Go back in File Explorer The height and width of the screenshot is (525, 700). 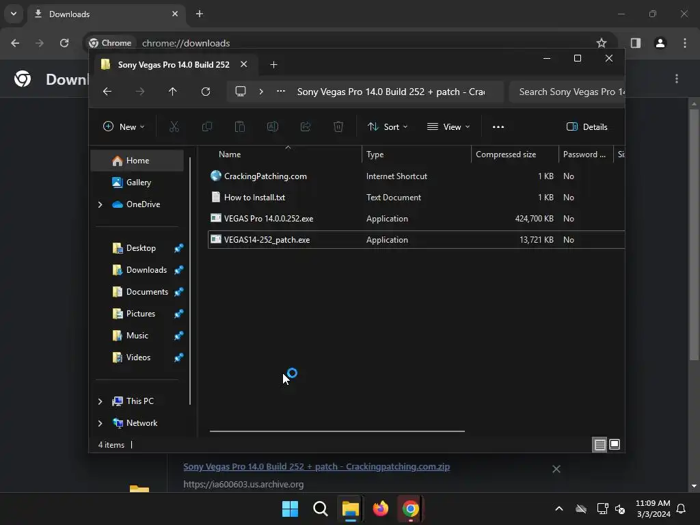(x=107, y=92)
